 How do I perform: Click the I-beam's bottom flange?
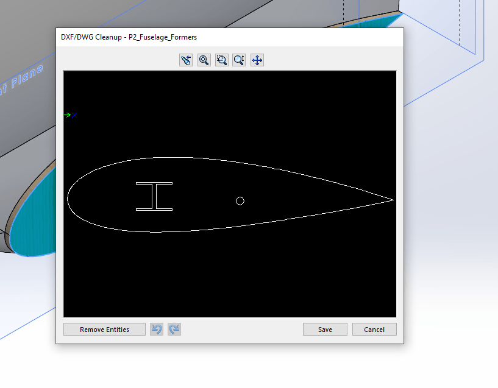[154, 210]
